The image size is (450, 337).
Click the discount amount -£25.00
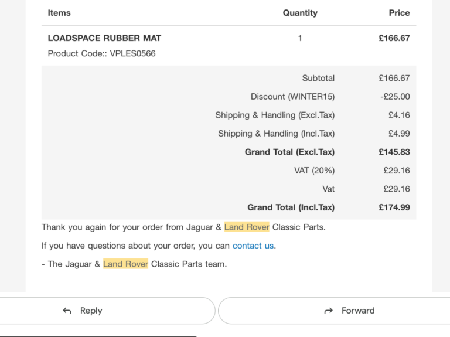coord(395,97)
